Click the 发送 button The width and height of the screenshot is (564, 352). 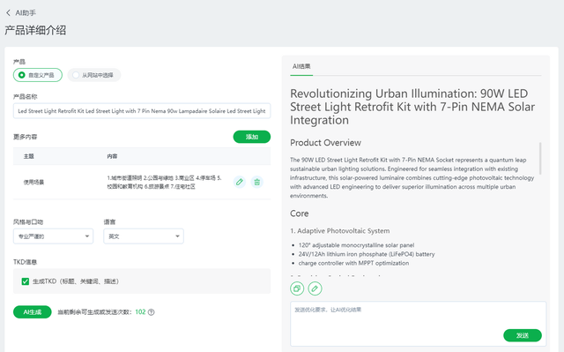(523, 335)
